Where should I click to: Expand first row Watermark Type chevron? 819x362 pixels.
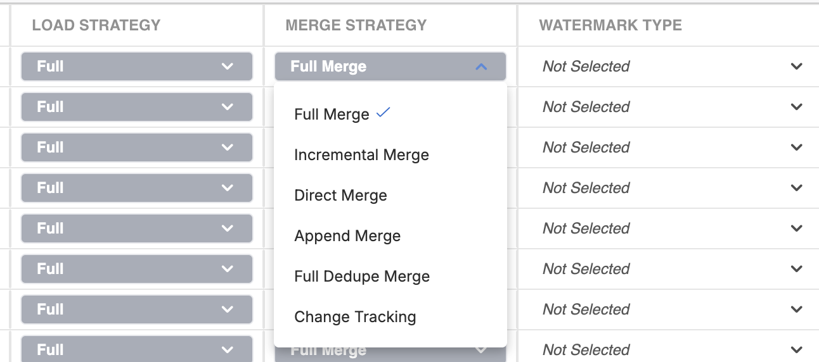[797, 66]
